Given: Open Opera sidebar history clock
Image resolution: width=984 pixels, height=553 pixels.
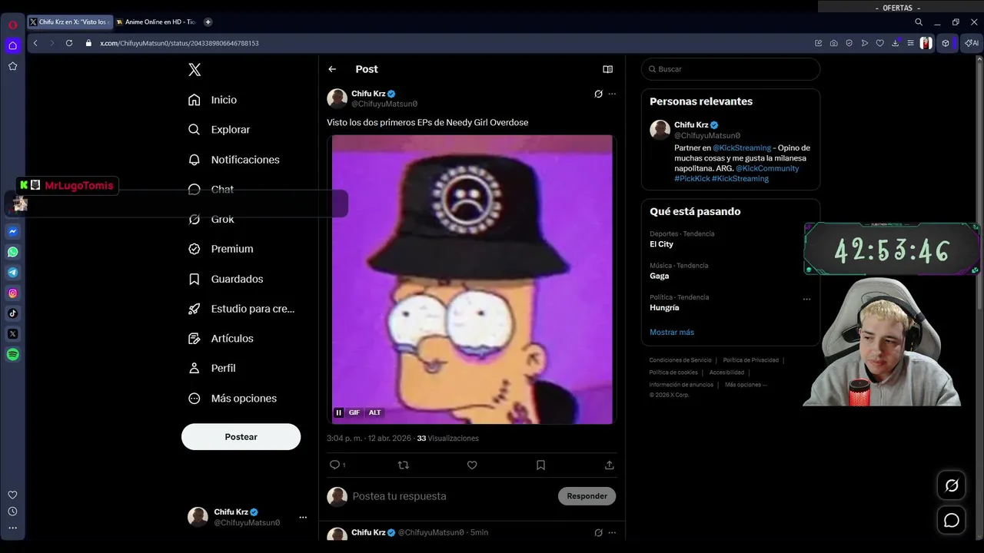Looking at the screenshot, I should click(x=12, y=512).
